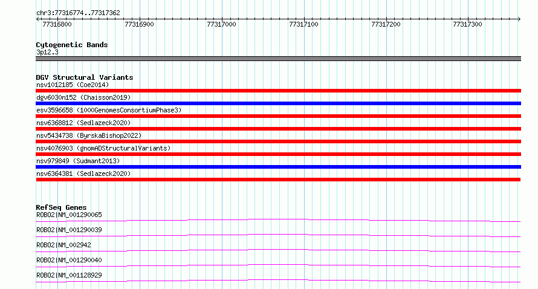The width and height of the screenshot is (538, 289).
Task: Click ruler tick label 77317200
Action: click(x=386, y=24)
